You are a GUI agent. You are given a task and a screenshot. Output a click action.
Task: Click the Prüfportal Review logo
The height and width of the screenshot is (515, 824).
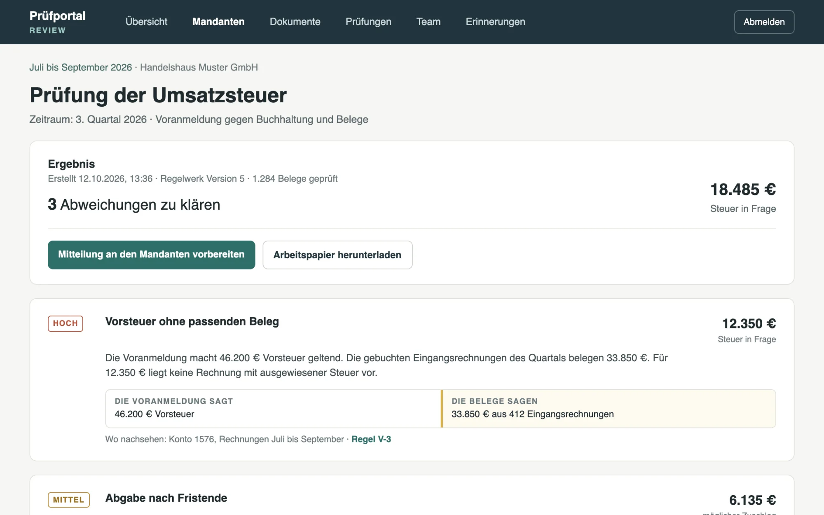pyautogui.click(x=57, y=22)
